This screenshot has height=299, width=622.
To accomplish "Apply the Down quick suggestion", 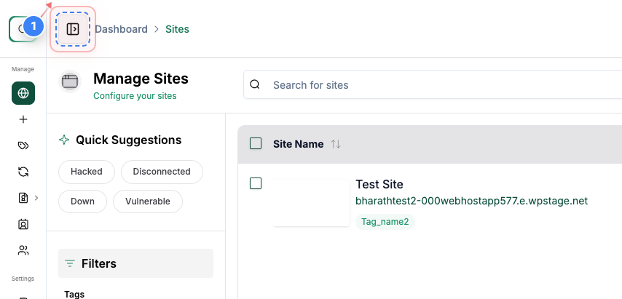I will tap(82, 202).
